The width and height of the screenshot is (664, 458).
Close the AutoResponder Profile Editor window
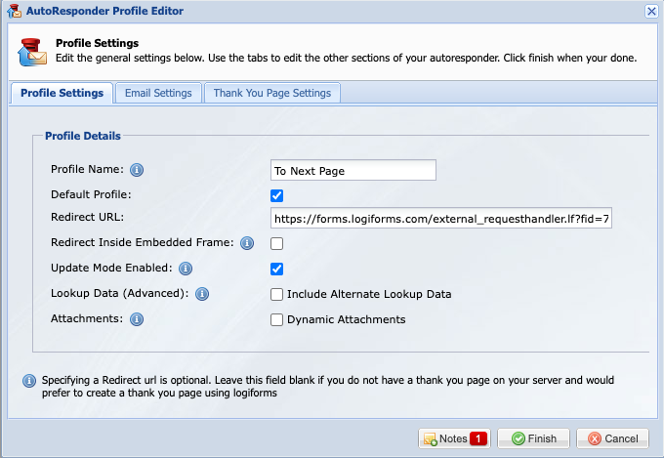tap(651, 11)
